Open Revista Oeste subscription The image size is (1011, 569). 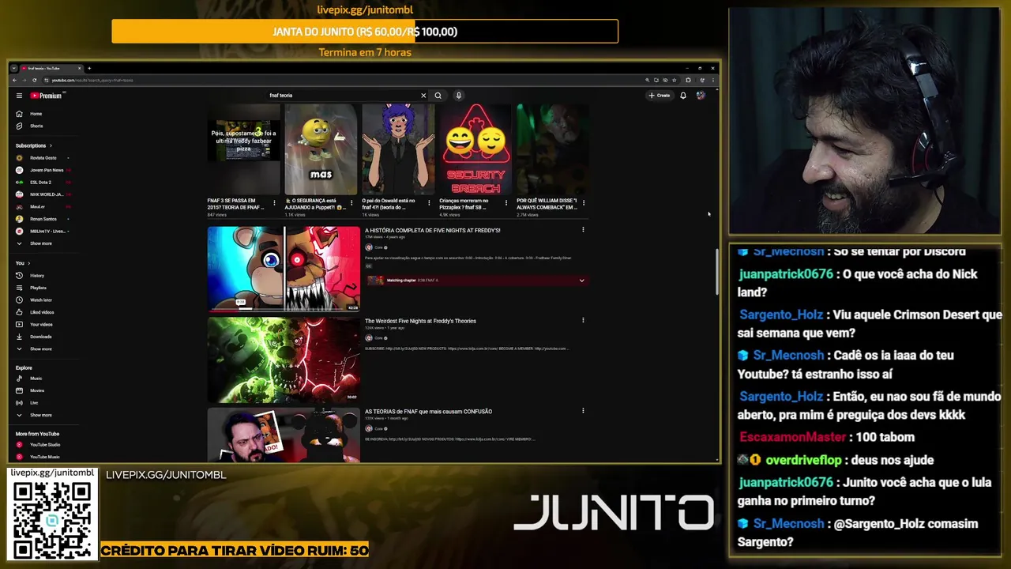tap(43, 158)
